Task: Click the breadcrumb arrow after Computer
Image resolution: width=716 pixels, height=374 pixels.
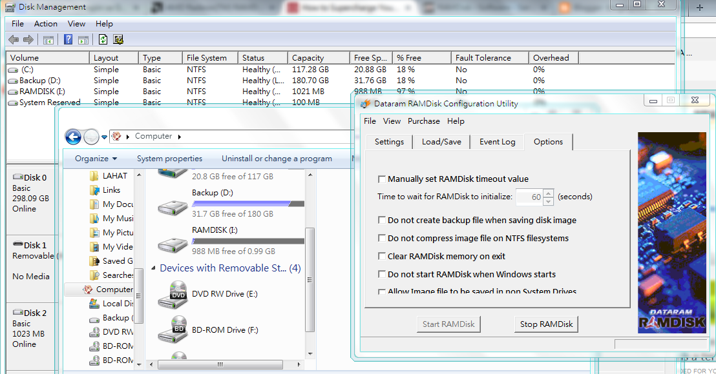Action: (180, 137)
